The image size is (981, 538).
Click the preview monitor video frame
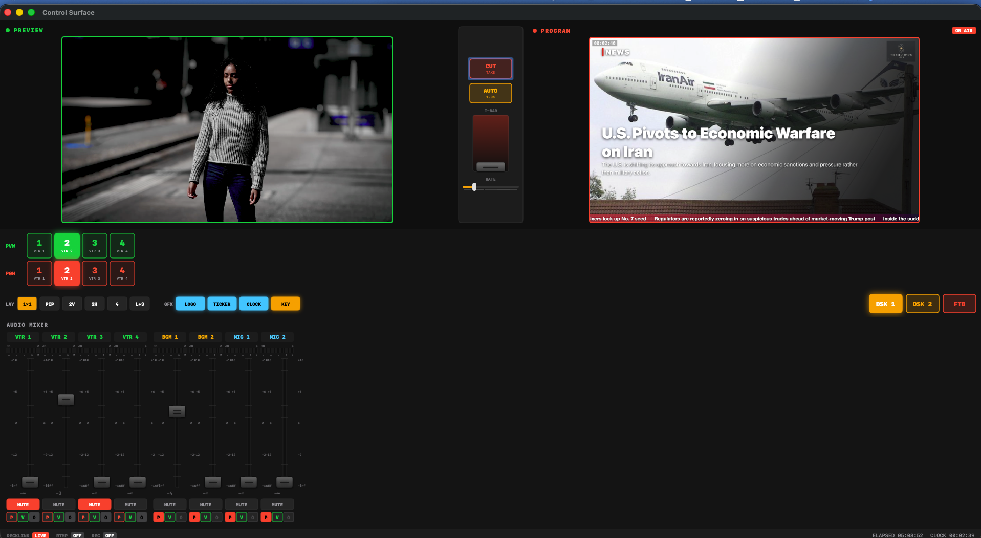tap(227, 130)
